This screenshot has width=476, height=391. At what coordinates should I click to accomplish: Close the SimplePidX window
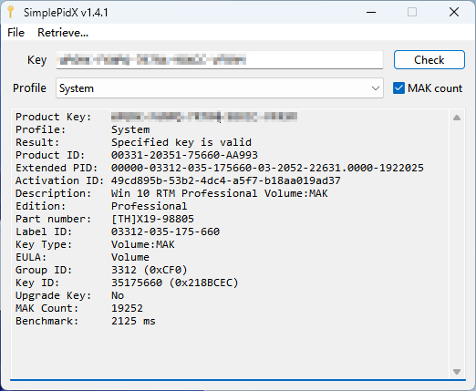tap(454, 13)
